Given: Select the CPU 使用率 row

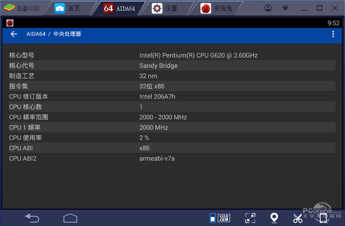Looking at the screenshot, I should 172,137.
